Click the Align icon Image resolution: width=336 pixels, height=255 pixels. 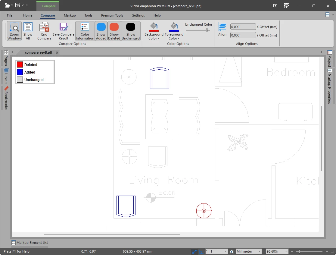(x=222, y=30)
